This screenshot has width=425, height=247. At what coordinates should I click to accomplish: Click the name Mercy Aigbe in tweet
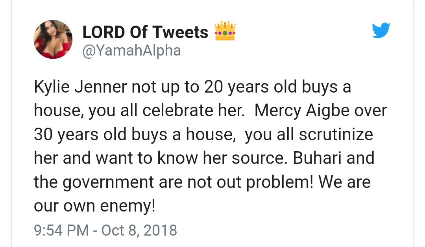click(x=301, y=111)
